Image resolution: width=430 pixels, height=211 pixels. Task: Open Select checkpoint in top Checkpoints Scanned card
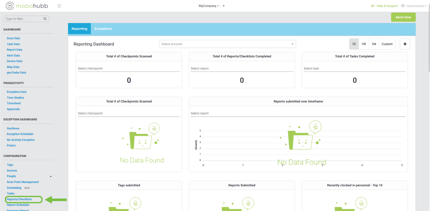pyautogui.click(x=129, y=69)
